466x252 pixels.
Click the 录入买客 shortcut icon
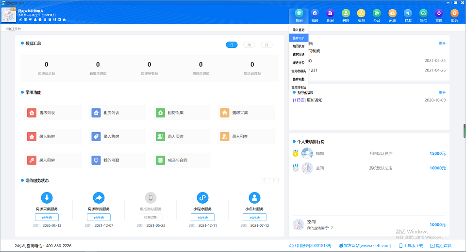pyautogui.click(x=160, y=136)
